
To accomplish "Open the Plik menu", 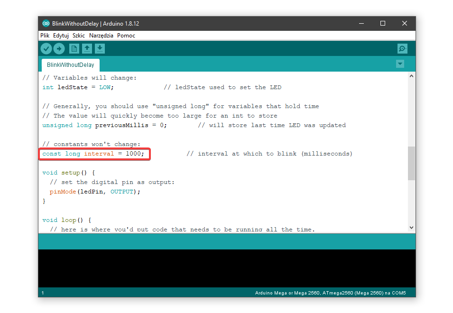I will 45,36.
